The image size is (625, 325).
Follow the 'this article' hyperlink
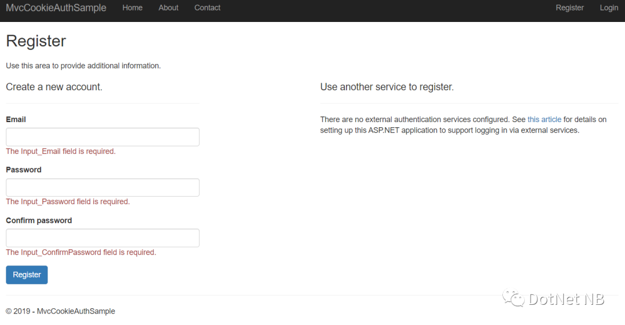(544, 120)
